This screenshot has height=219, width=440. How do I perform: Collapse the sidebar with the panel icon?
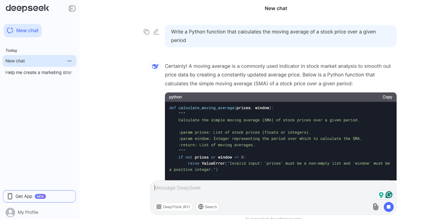point(72,8)
